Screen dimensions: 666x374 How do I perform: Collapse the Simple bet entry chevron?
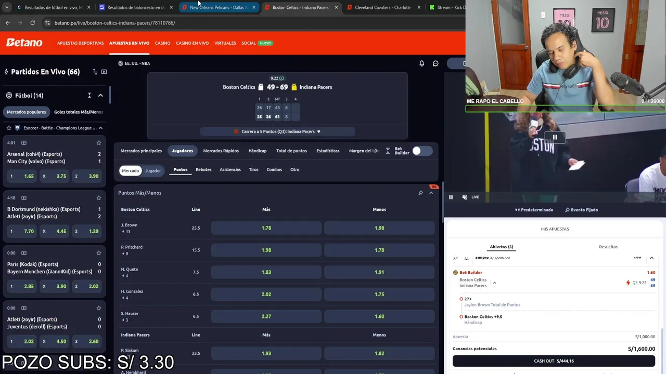click(x=651, y=258)
